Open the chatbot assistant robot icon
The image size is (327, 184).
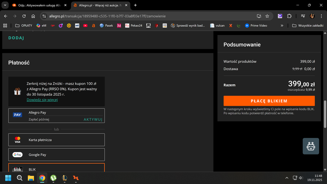[311, 146]
